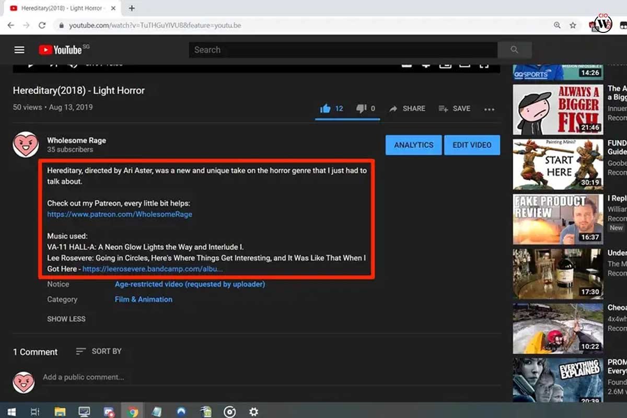Open the Film & Animation category
Screen dimensions: 627x418
click(x=144, y=299)
